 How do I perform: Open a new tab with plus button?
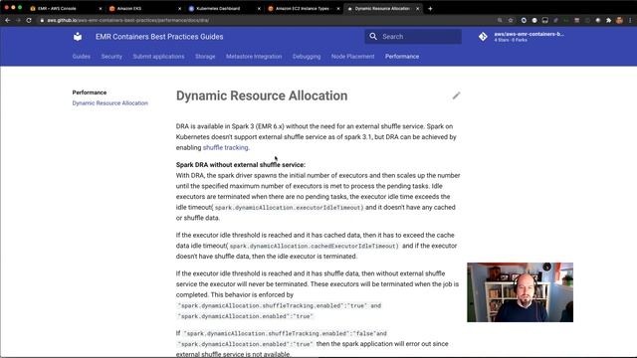pyautogui.click(x=430, y=9)
